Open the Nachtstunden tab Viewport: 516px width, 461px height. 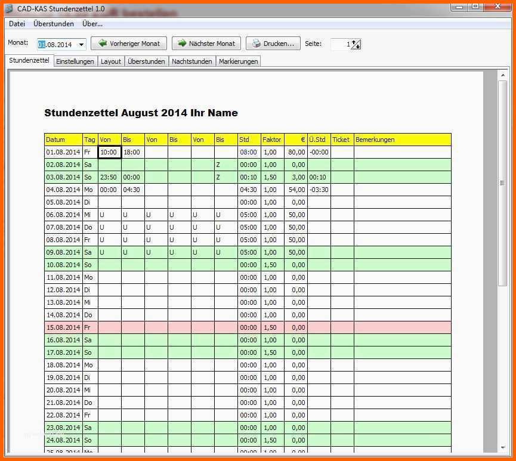[x=192, y=61]
